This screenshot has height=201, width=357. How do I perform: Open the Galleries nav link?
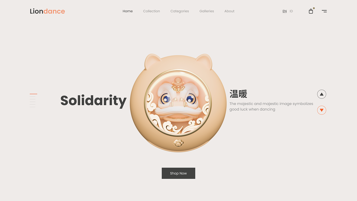click(x=207, y=11)
